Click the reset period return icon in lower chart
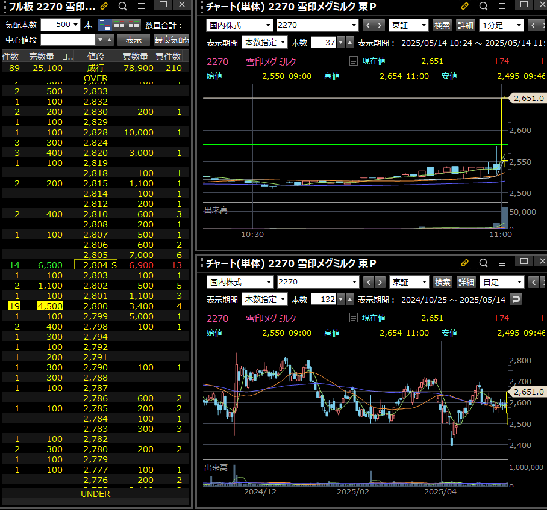The height and width of the screenshot is (510, 547). (516, 300)
